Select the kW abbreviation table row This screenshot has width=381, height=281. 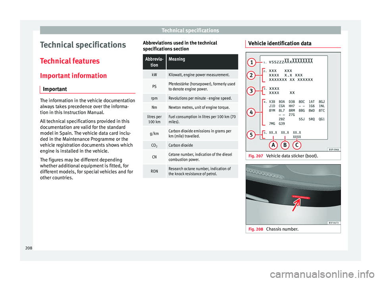tap(190, 75)
